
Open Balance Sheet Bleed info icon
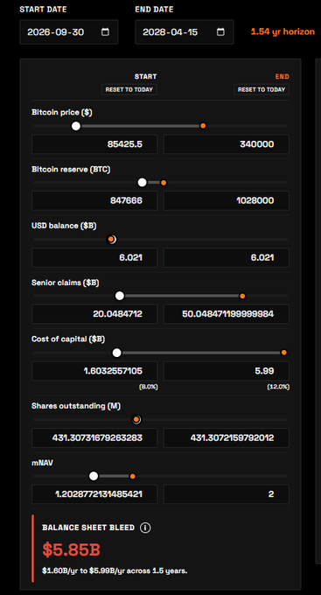[145, 528]
